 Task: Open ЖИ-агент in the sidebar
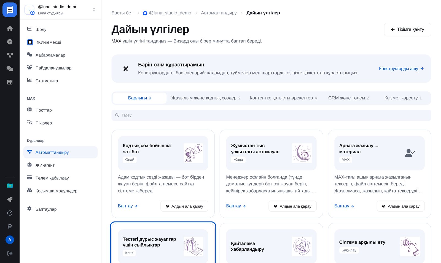pyautogui.click(x=61, y=165)
